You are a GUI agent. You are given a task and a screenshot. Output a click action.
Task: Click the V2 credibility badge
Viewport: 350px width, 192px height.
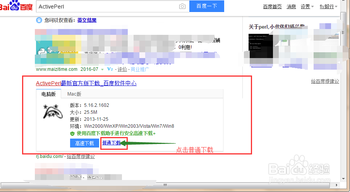110,69
